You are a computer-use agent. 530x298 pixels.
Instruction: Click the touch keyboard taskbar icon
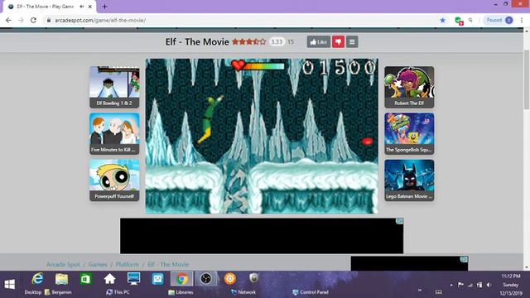438,292
